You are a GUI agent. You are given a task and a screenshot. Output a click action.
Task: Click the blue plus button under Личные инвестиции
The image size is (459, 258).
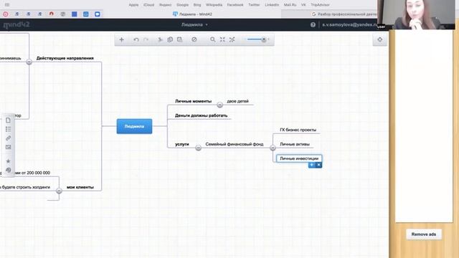pos(311,165)
